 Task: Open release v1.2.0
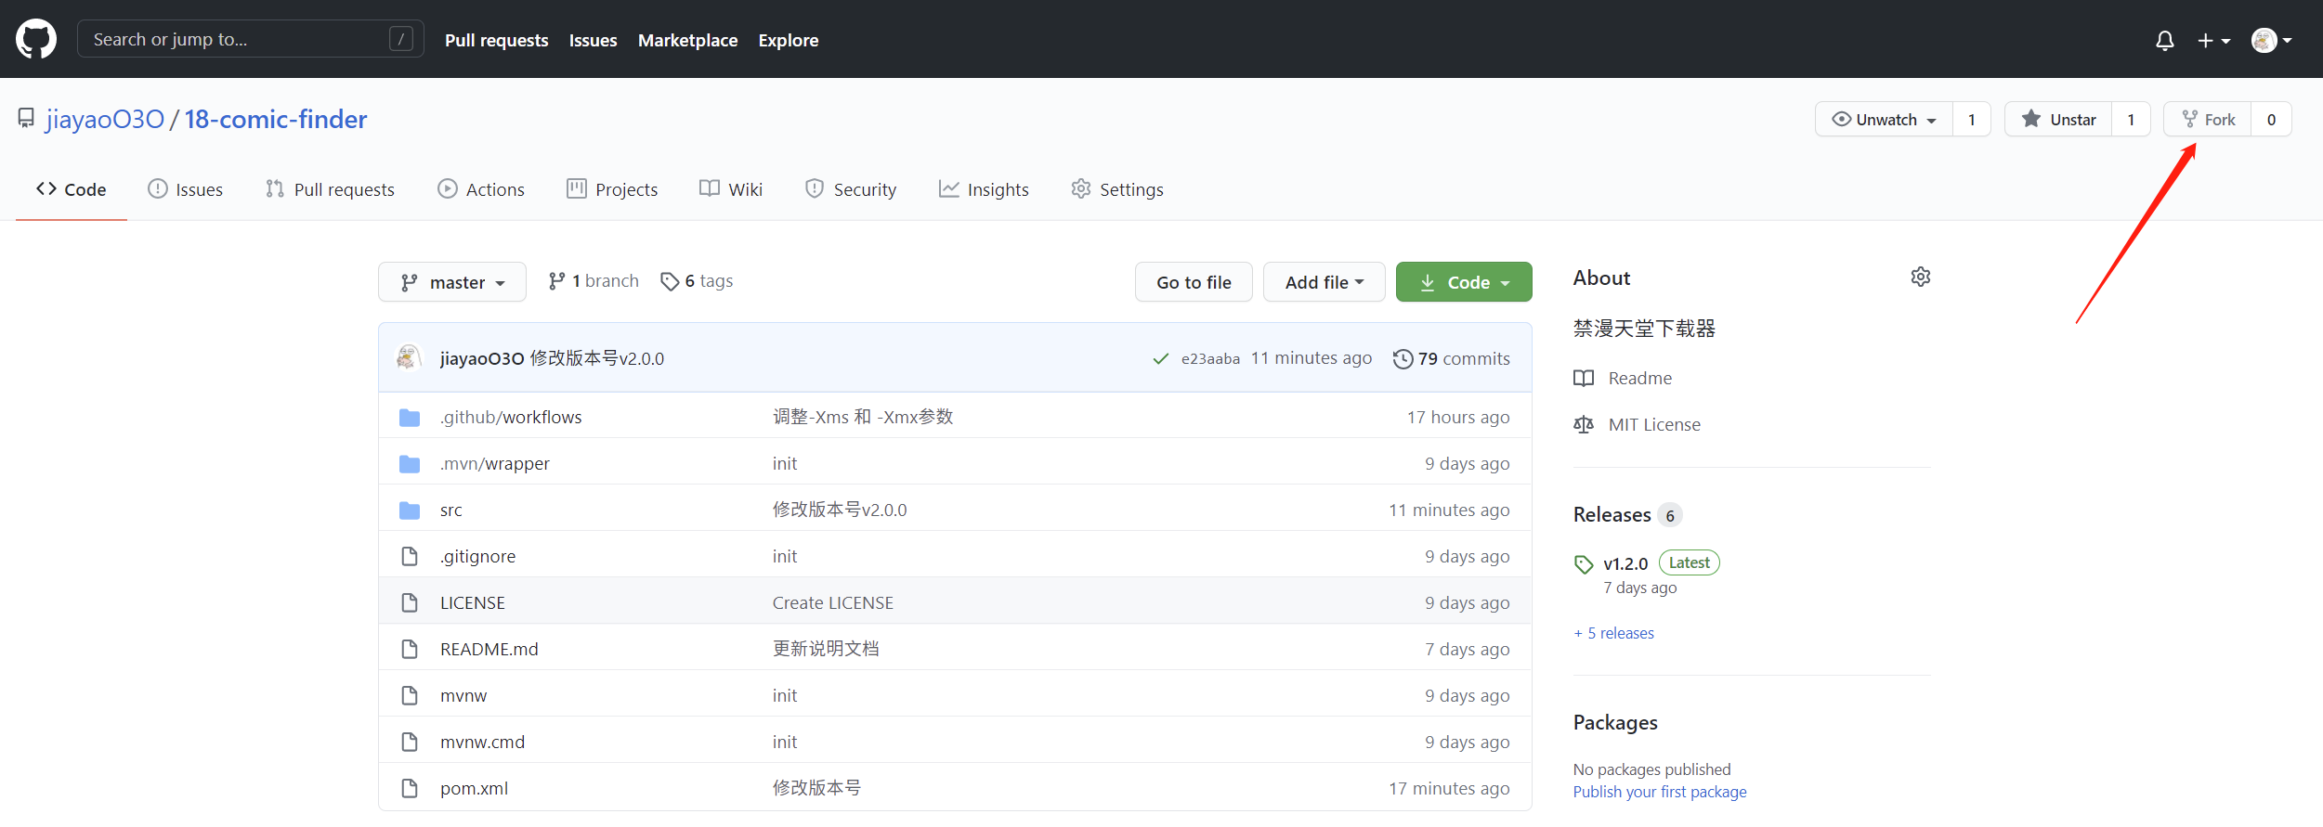click(x=1625, y=563)
